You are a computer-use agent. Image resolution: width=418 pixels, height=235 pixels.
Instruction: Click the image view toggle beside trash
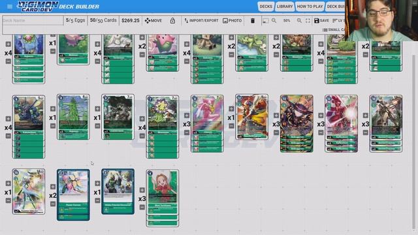point(266,21)
